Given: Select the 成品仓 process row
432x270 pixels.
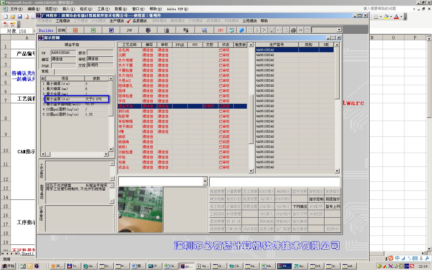Looking at the screenshot, I should pos(182,167).
